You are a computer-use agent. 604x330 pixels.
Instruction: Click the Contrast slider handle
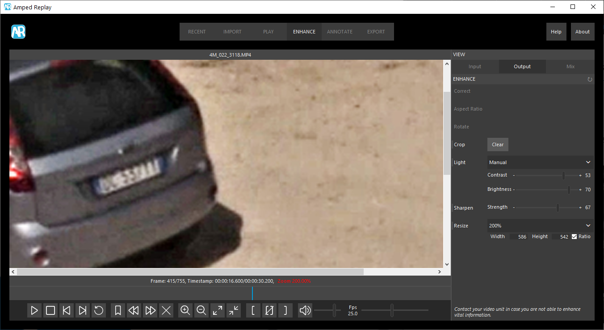pyautogui.click(x=563, y=176)
